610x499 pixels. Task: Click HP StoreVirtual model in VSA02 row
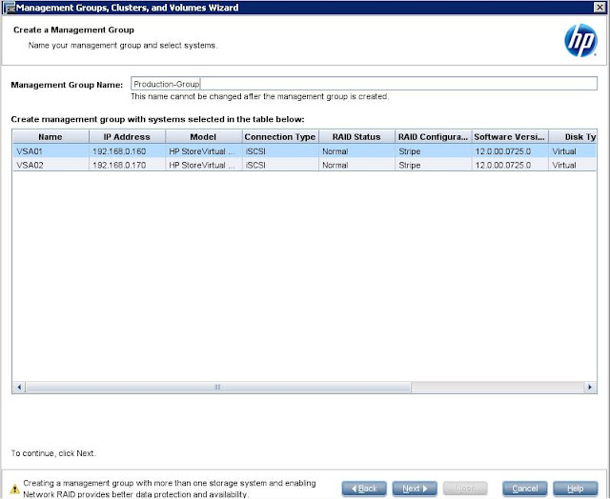(203, 165)
